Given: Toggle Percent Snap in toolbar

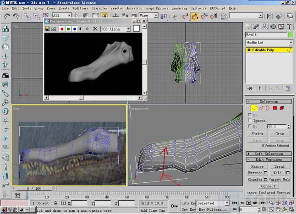Looking at the screenshot, I should [x=204, y=16].
